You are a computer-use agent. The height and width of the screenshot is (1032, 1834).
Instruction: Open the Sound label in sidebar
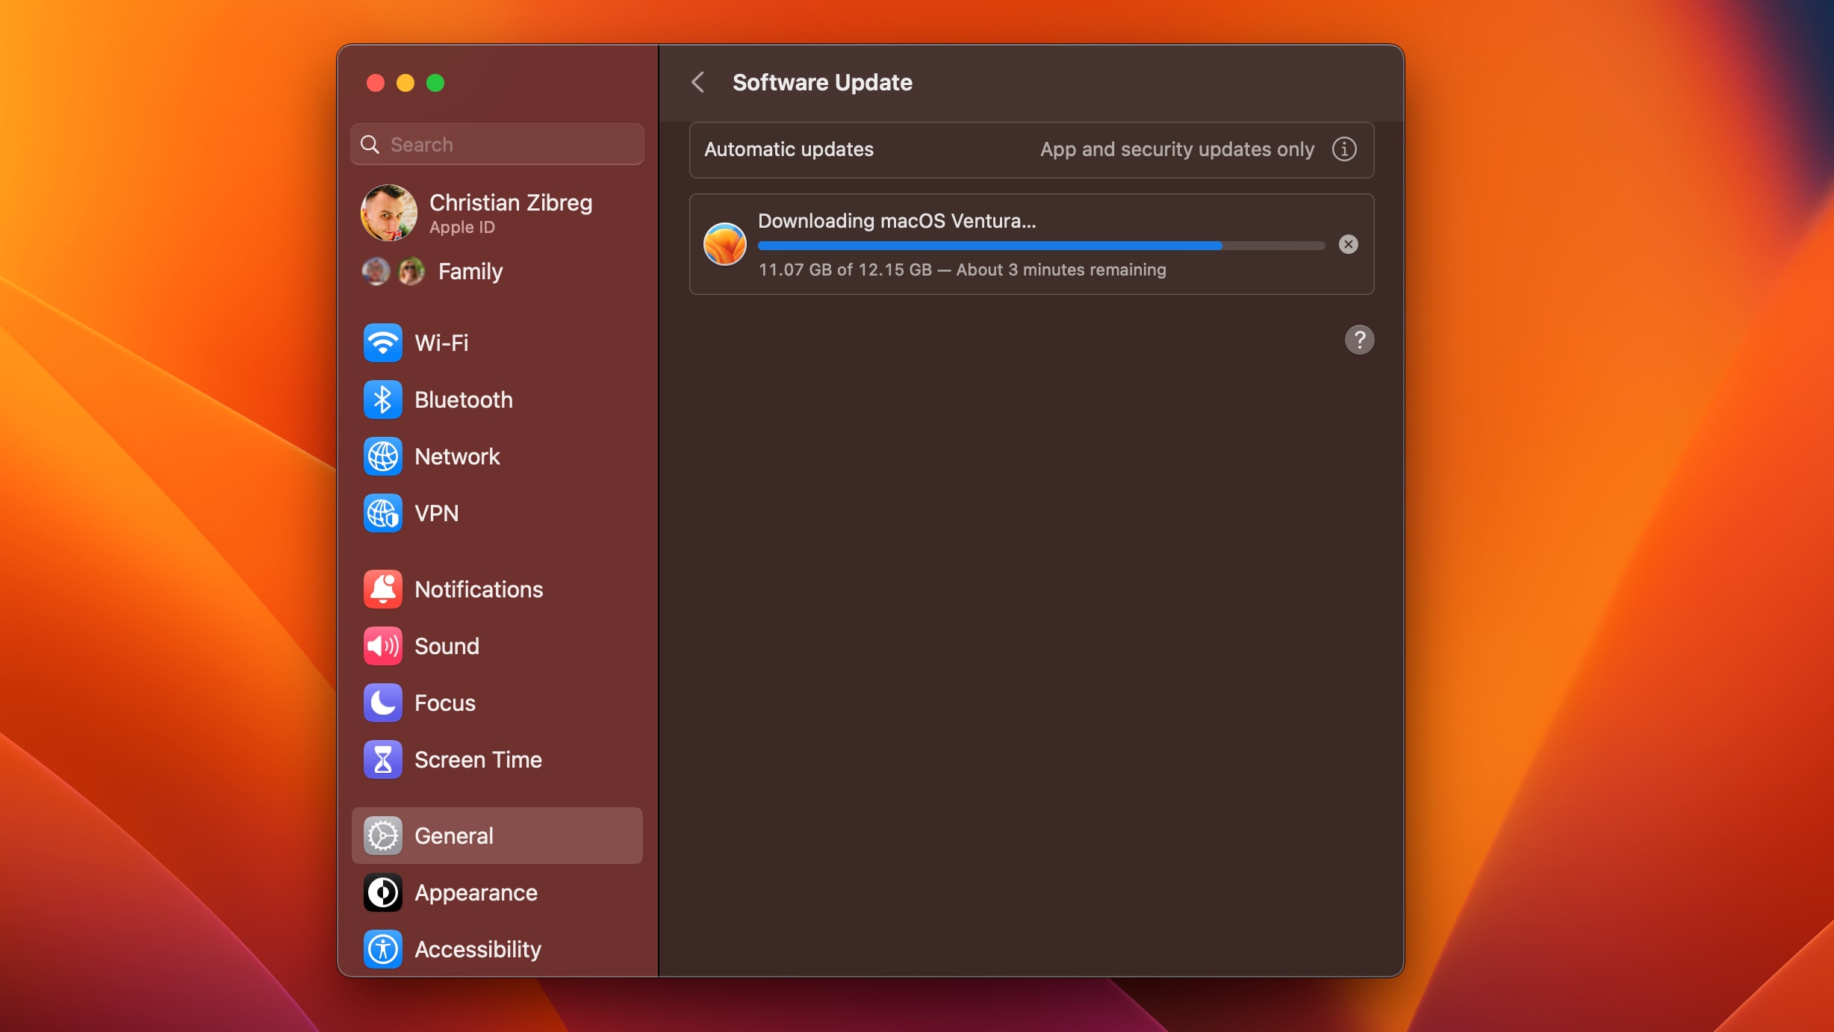point(447,646)
